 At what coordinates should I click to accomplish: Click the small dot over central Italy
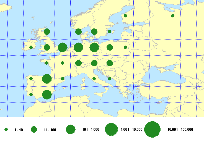coord(94,79)
